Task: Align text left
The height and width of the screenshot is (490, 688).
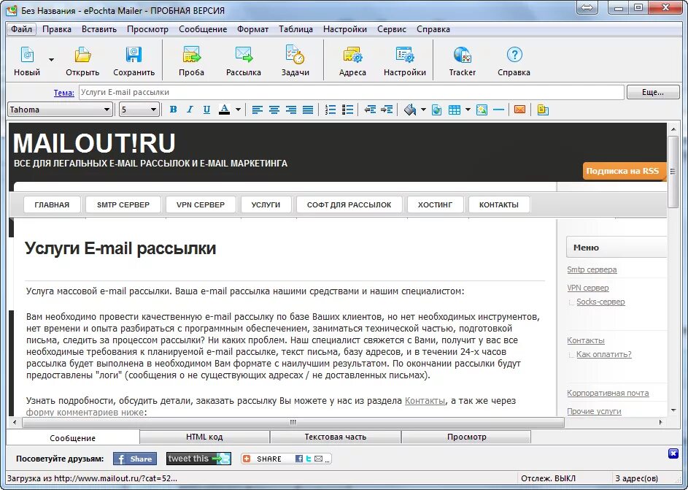Action: pyautogui.click(x=258, y=110)
